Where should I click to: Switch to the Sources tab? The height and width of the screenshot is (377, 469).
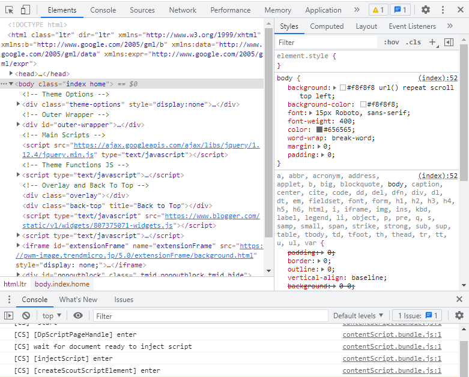[x=142, y=10]
